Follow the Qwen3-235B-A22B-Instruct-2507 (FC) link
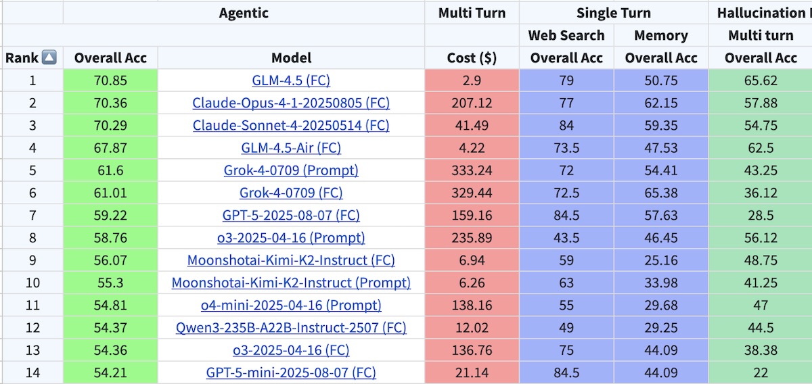Viewport: 812px width, 384px height. tap(291, 328)
